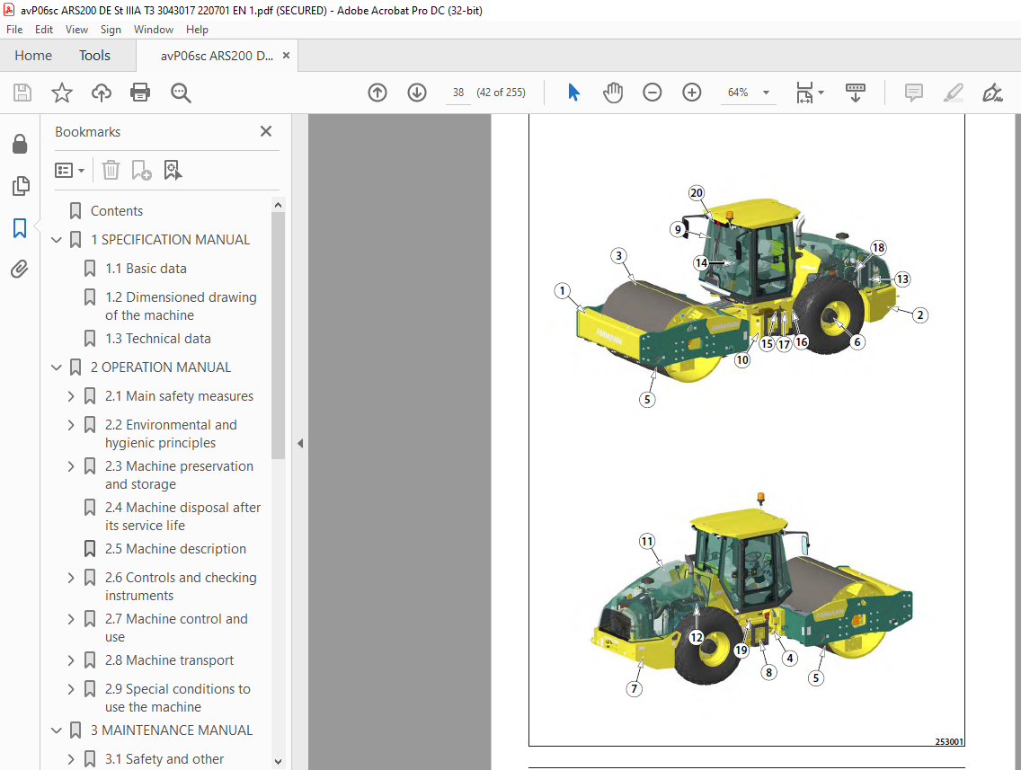
Task: Expand 2.9 Special conditions bookmark
Action: [71, 689]
